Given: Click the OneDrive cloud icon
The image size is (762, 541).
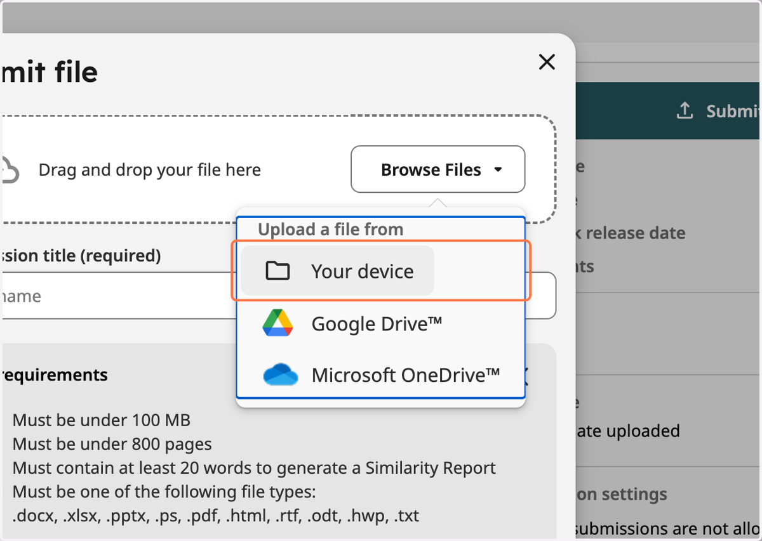Looking at the screenshot, I should pos(280,375).
